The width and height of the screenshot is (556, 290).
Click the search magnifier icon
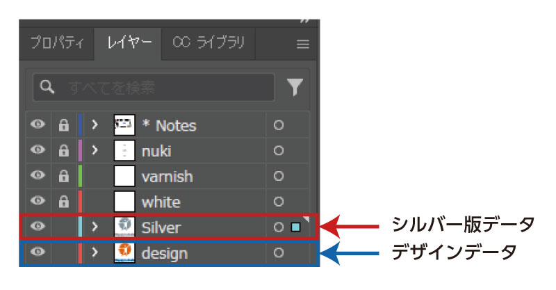click(x=47, y=87)
